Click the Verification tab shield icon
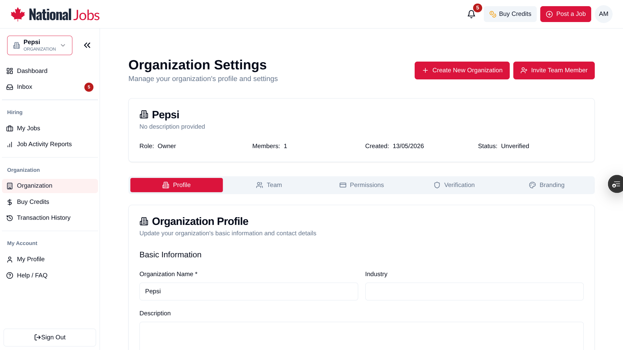The width and height of the screenshot is (623, 350). click(x=437, y=185)
